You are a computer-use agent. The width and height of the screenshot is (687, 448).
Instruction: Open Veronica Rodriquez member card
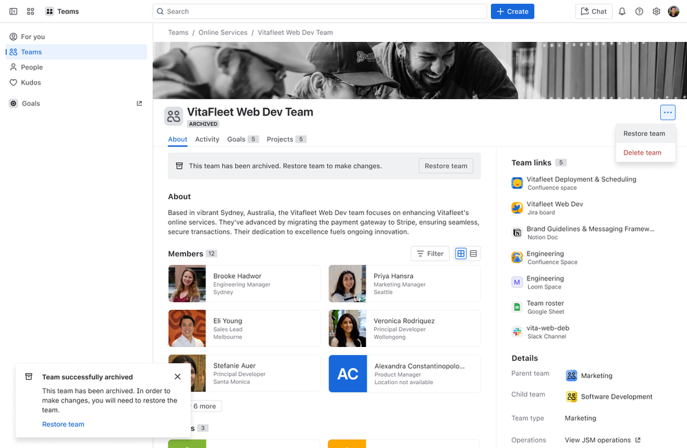404,328
